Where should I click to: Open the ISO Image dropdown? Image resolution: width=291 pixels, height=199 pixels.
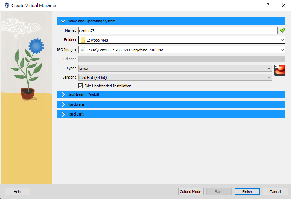pos(282,50)
